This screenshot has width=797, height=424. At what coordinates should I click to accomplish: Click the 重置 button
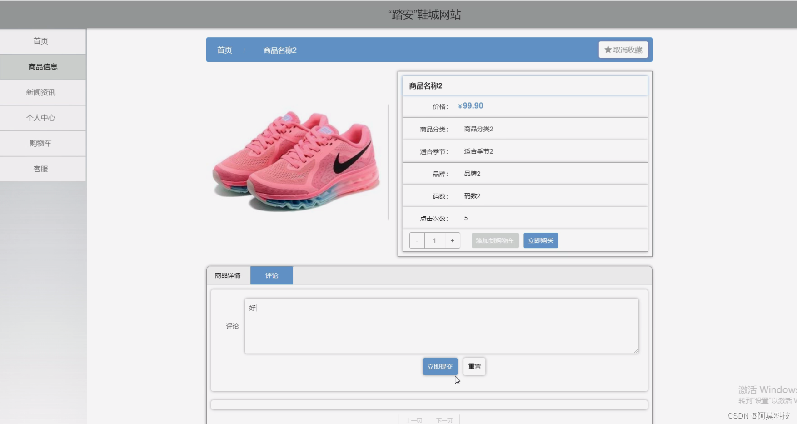[x=474, y=366]
